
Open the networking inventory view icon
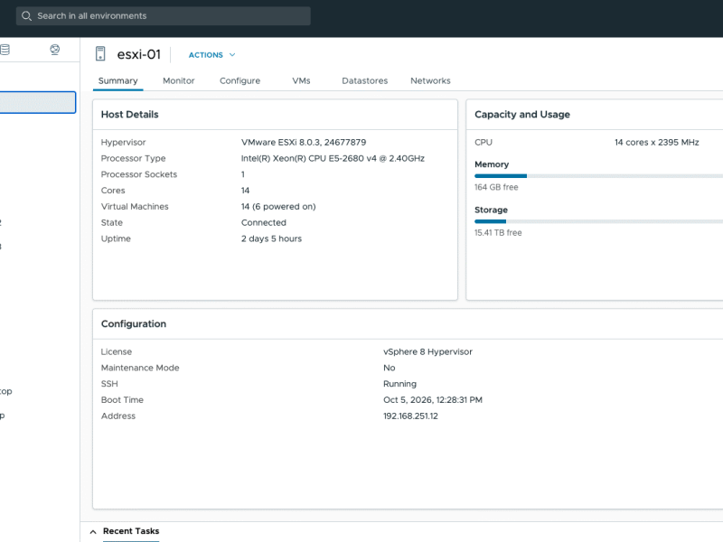tap(55, 50)
